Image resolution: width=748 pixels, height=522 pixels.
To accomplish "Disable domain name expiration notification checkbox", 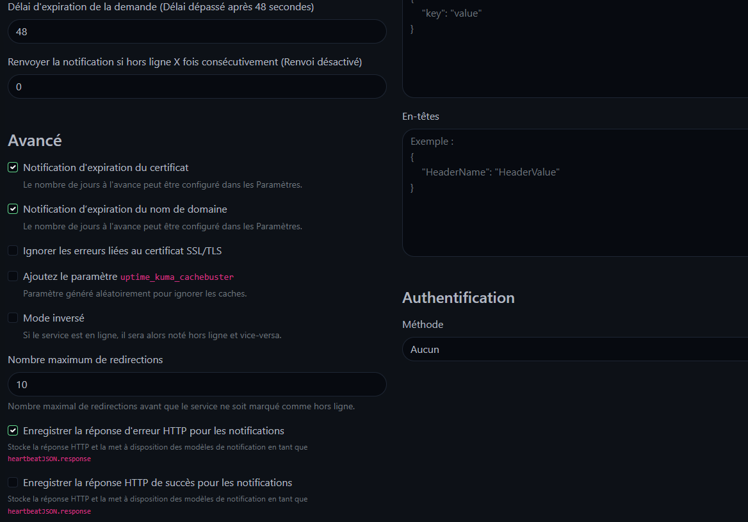I will [x=13, y=209].
